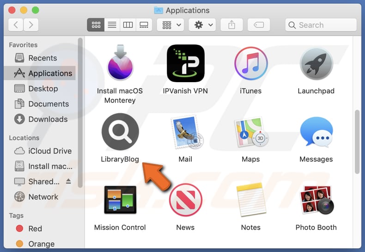365x252 pixels.
Task: Open the Install mac... volume in sidebar
Action: point(40,166)
